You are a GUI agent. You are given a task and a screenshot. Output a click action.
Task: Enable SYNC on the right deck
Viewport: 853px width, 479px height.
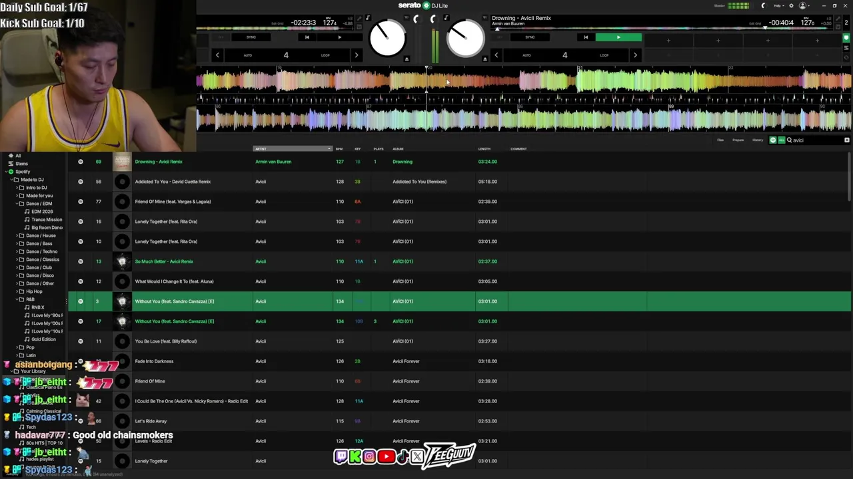coord(530,37)
